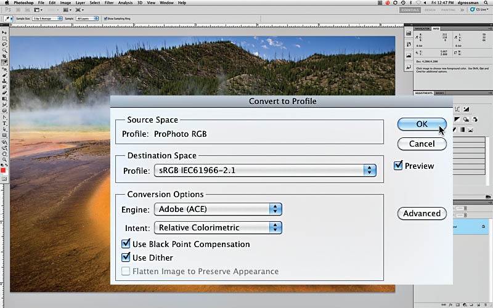Toggle Use Black Point Compensation
This screenshot has width=493, height=308.
point(126,243)
